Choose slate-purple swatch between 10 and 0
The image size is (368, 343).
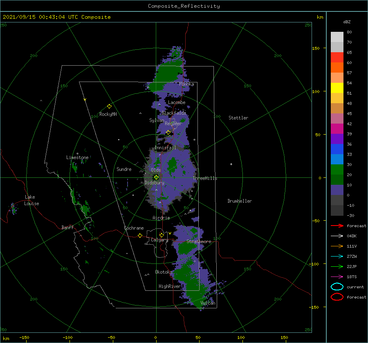[337, 190]
